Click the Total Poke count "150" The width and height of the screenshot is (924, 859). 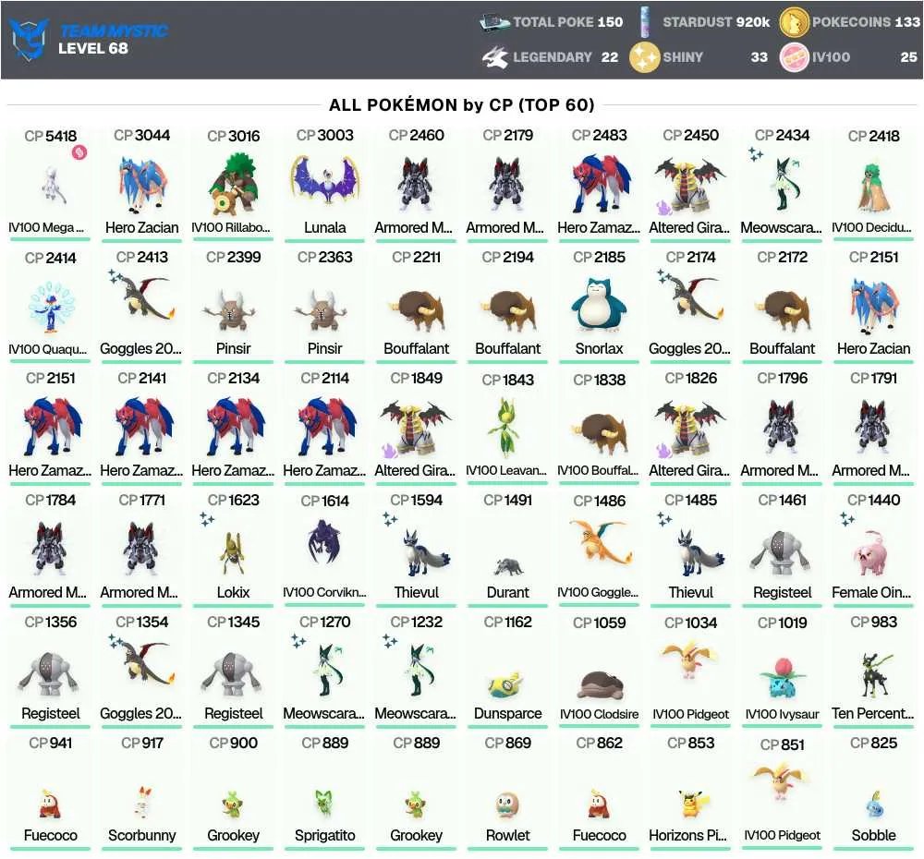(x=610, y=22)
